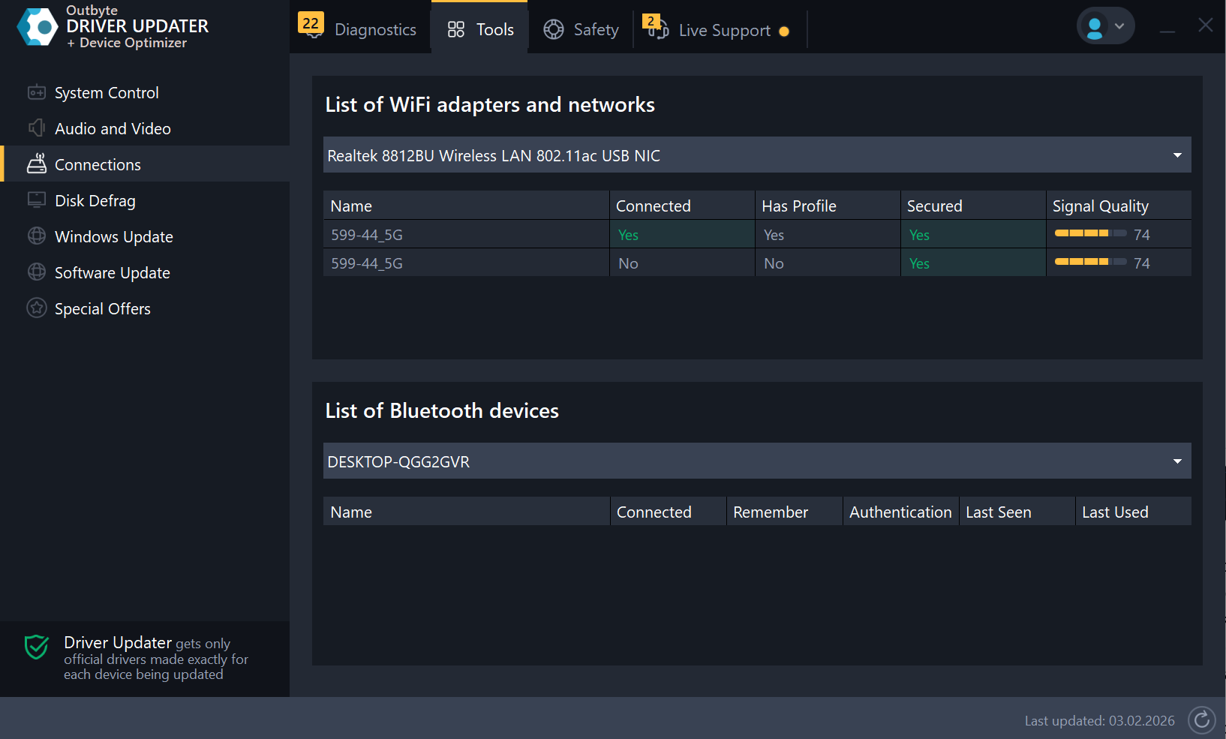Expand the Realtek WiFi adapter dropdown
Screen dimensions: 1226x739
[x=1176, y=155]
